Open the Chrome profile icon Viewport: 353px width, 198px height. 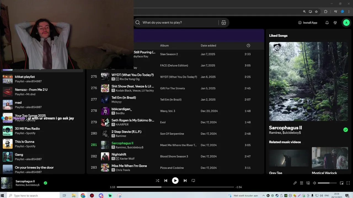(x=342, y=12)
